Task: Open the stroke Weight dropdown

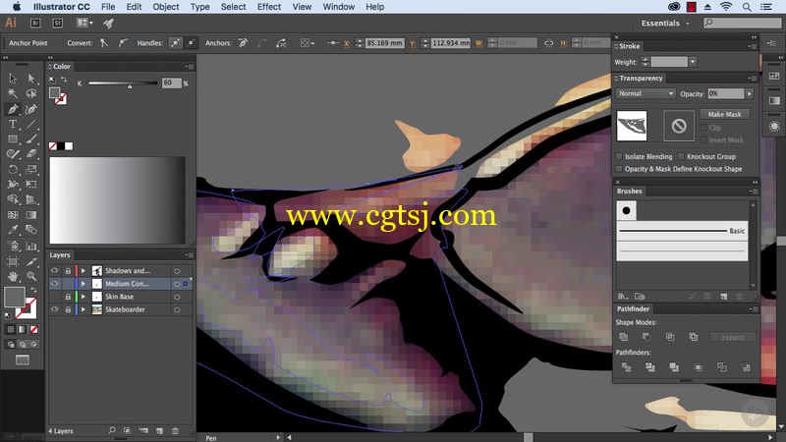Action: coord(693,62)
